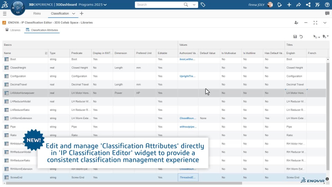The width and height of the screenshot is (332, 187).
Task: Click the horizontal scrollbar at bottom
Action: coord(124,183)
